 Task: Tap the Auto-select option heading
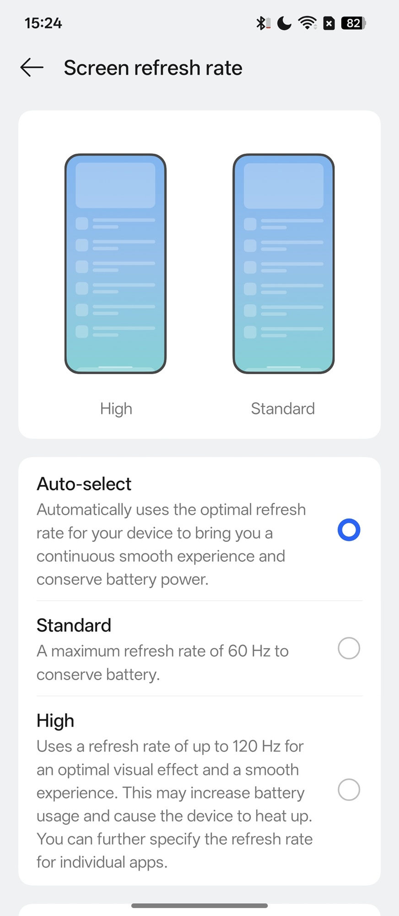[84, 484]
